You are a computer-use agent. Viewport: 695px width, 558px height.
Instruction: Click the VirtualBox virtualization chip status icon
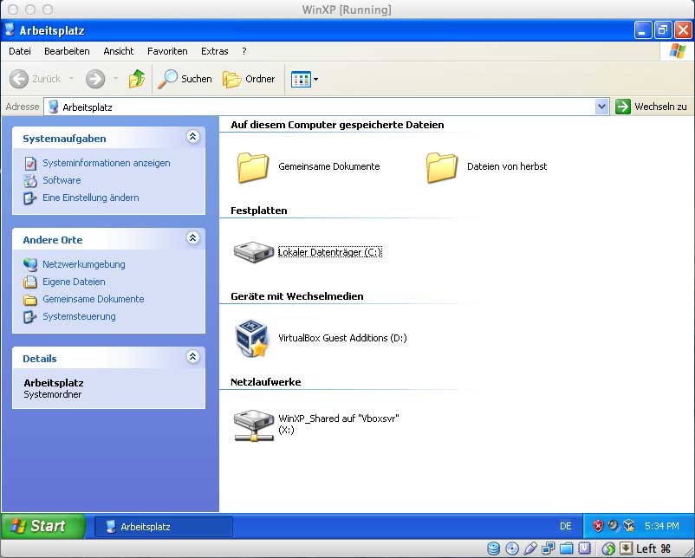[x=585, y=548]
